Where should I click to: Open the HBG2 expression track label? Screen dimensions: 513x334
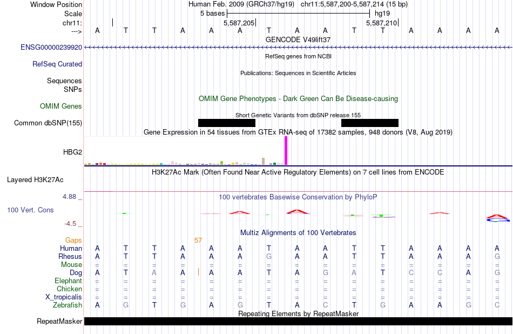73,152
